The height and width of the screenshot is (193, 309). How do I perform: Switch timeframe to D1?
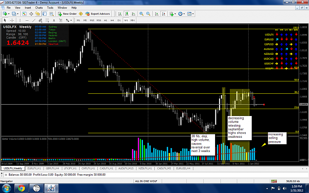[x=119, y=20]
